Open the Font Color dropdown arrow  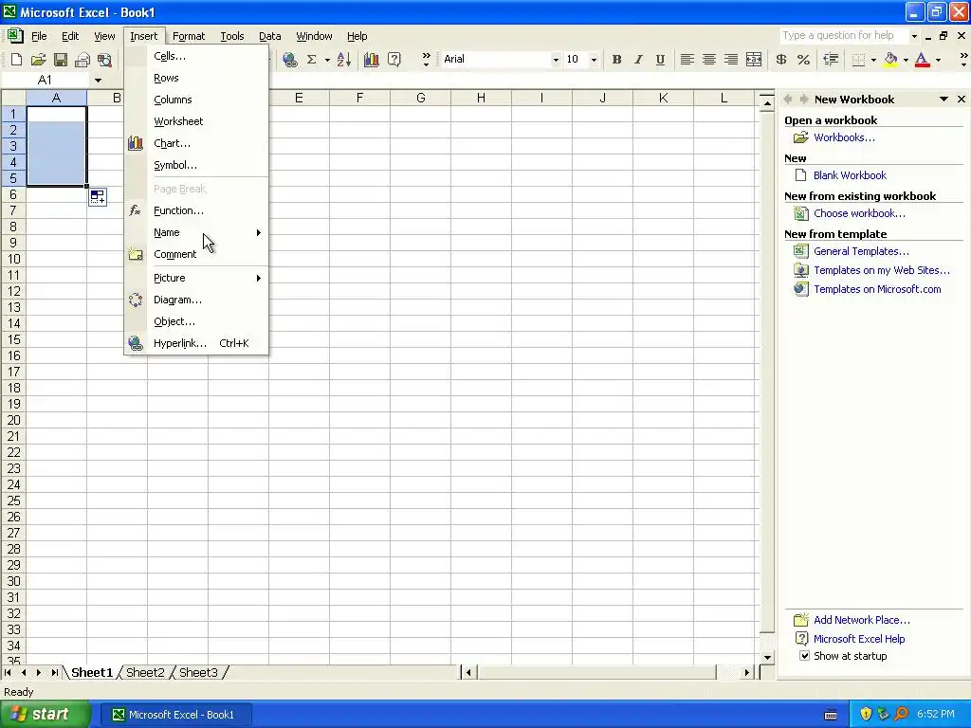[x=938, y=60]
